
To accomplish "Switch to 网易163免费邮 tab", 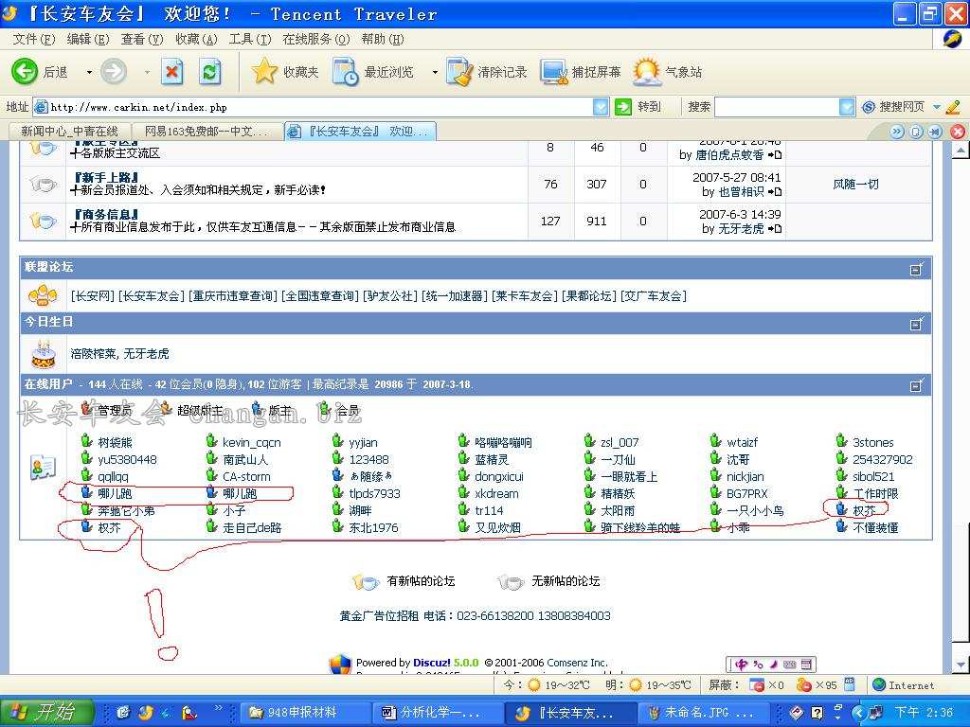I will click(x=207, y=131).
